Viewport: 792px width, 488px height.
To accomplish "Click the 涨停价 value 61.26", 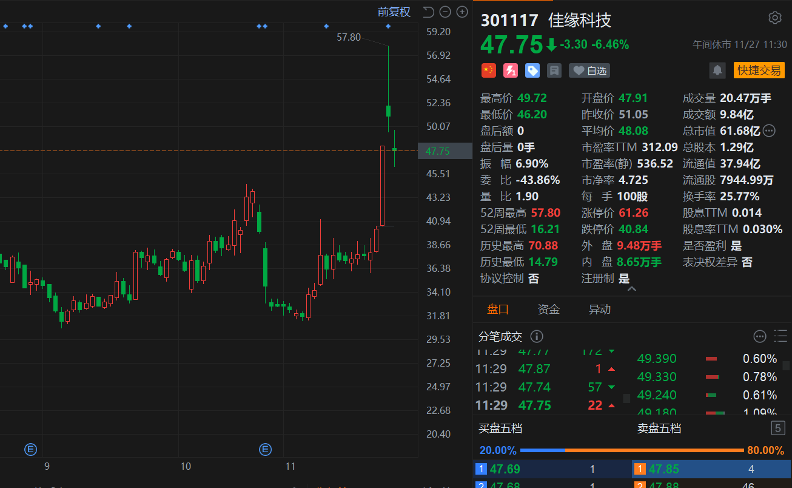I will point(633,213).
